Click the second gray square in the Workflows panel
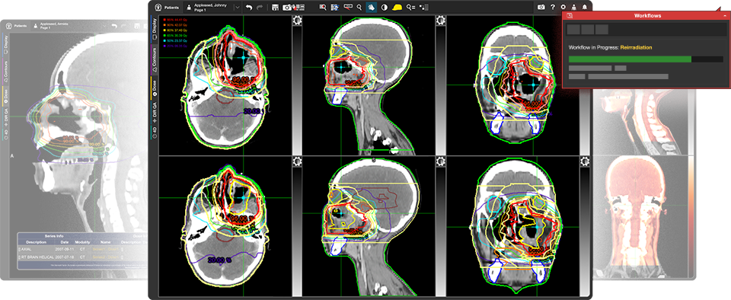The image size is (731, 300). [587, 30]
